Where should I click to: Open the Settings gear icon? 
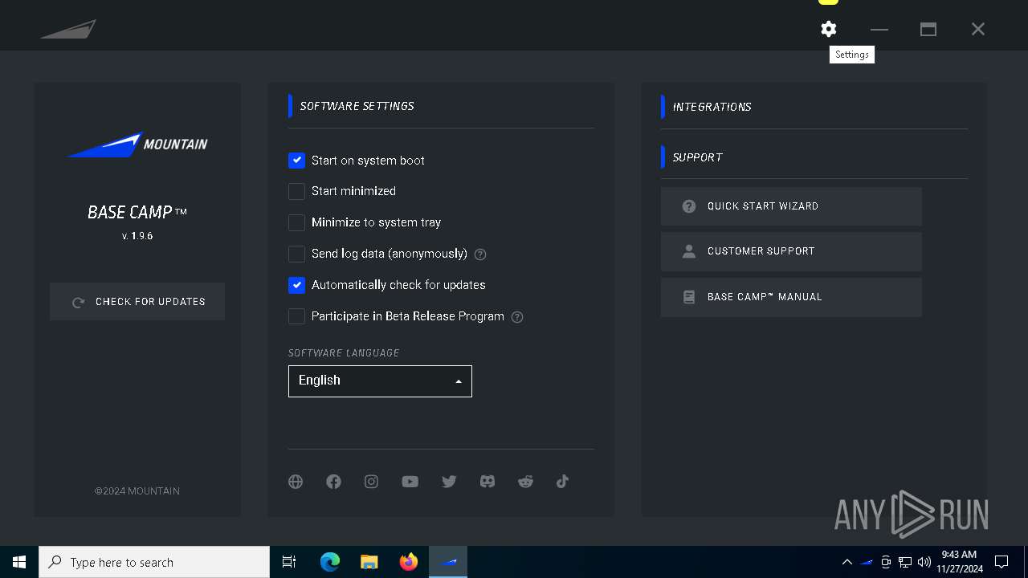coord(828,29)
